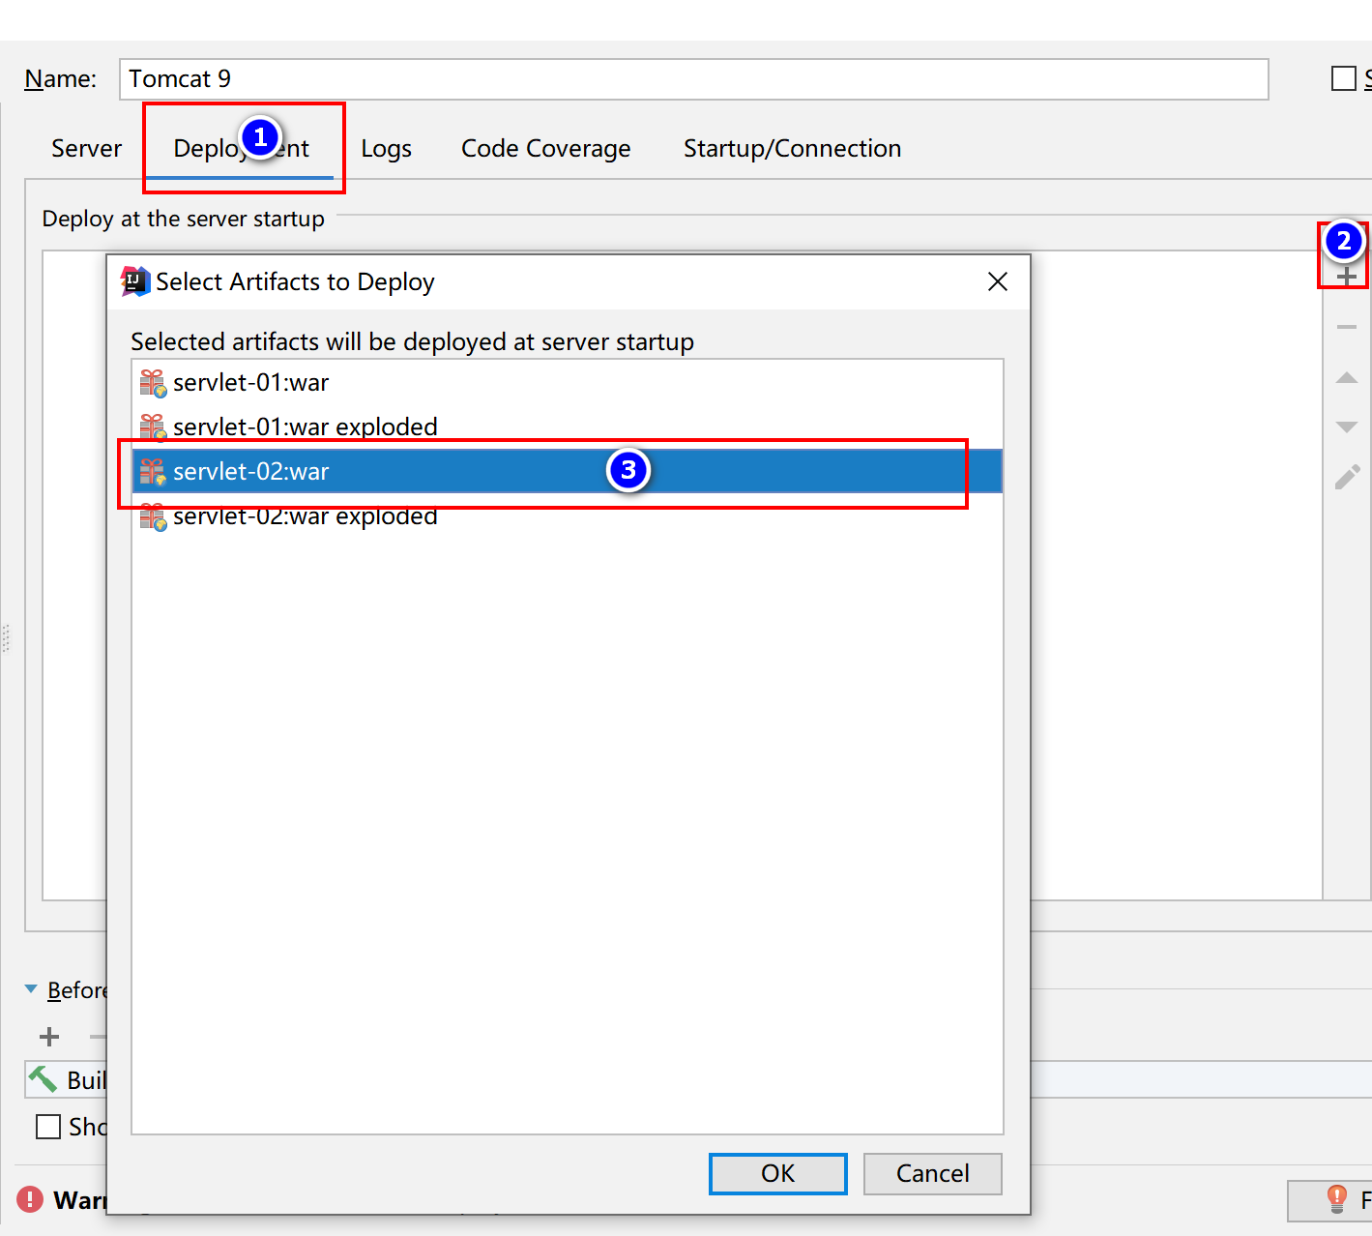
Task: Open the Startup/Connection tab
Action: (x=792, y=148)
